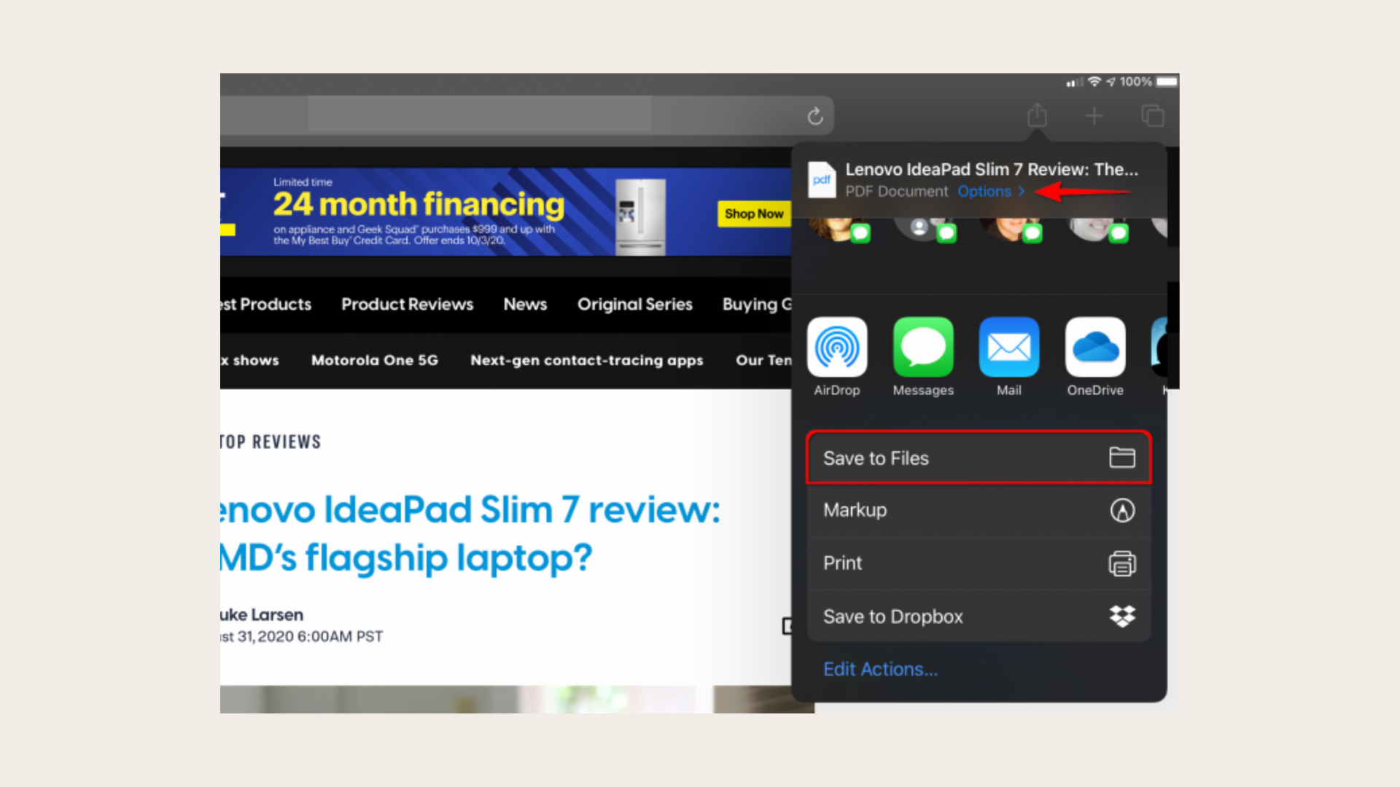Open Top Reviews section
The image size is (1400, 787).
tap(269, 441)
